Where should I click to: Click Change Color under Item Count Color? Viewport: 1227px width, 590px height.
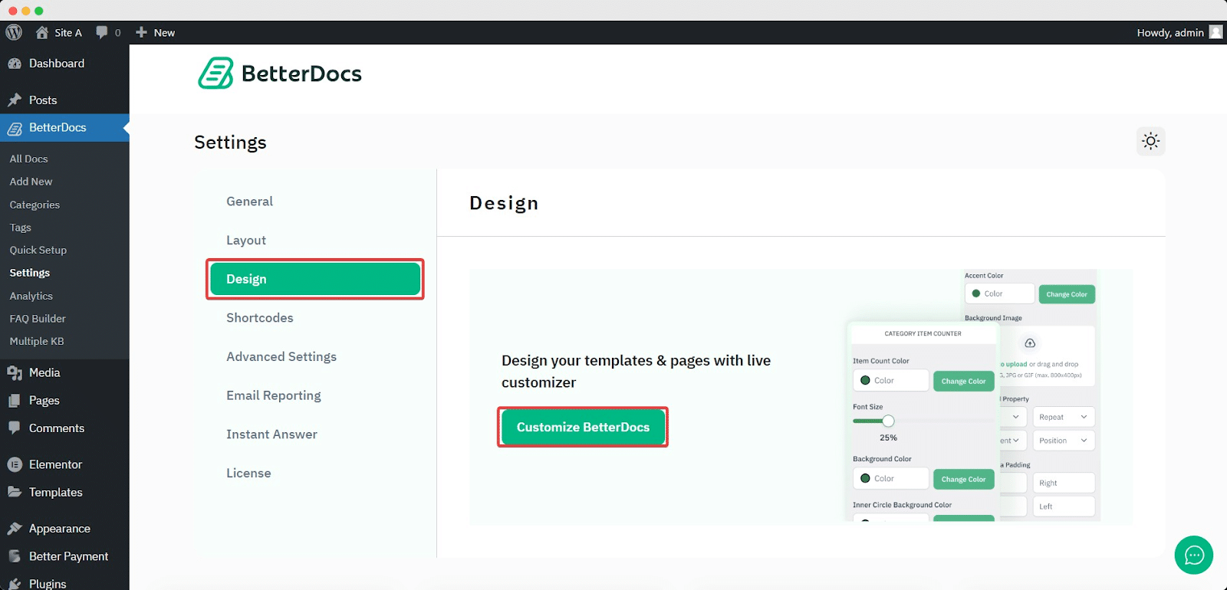point(963,381)
